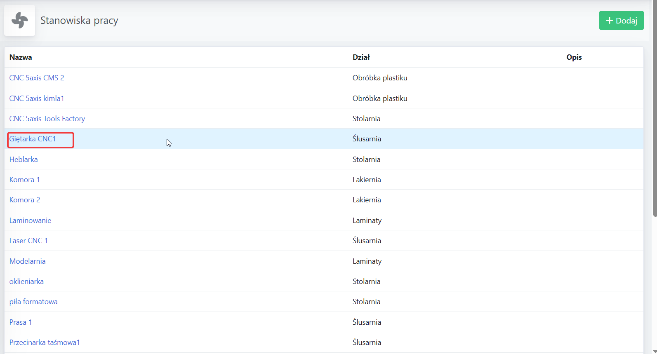Image resolution: width=657 pixels, height=354 pixels.
Task: Select the Laser CNC 1 entry
Action: [28, 241]
